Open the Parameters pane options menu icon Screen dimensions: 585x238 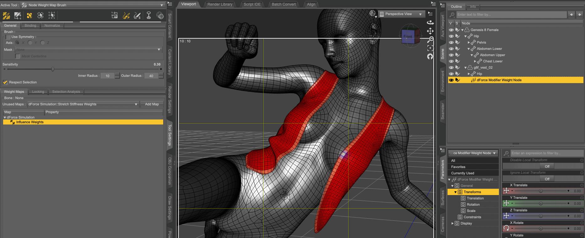443,150
